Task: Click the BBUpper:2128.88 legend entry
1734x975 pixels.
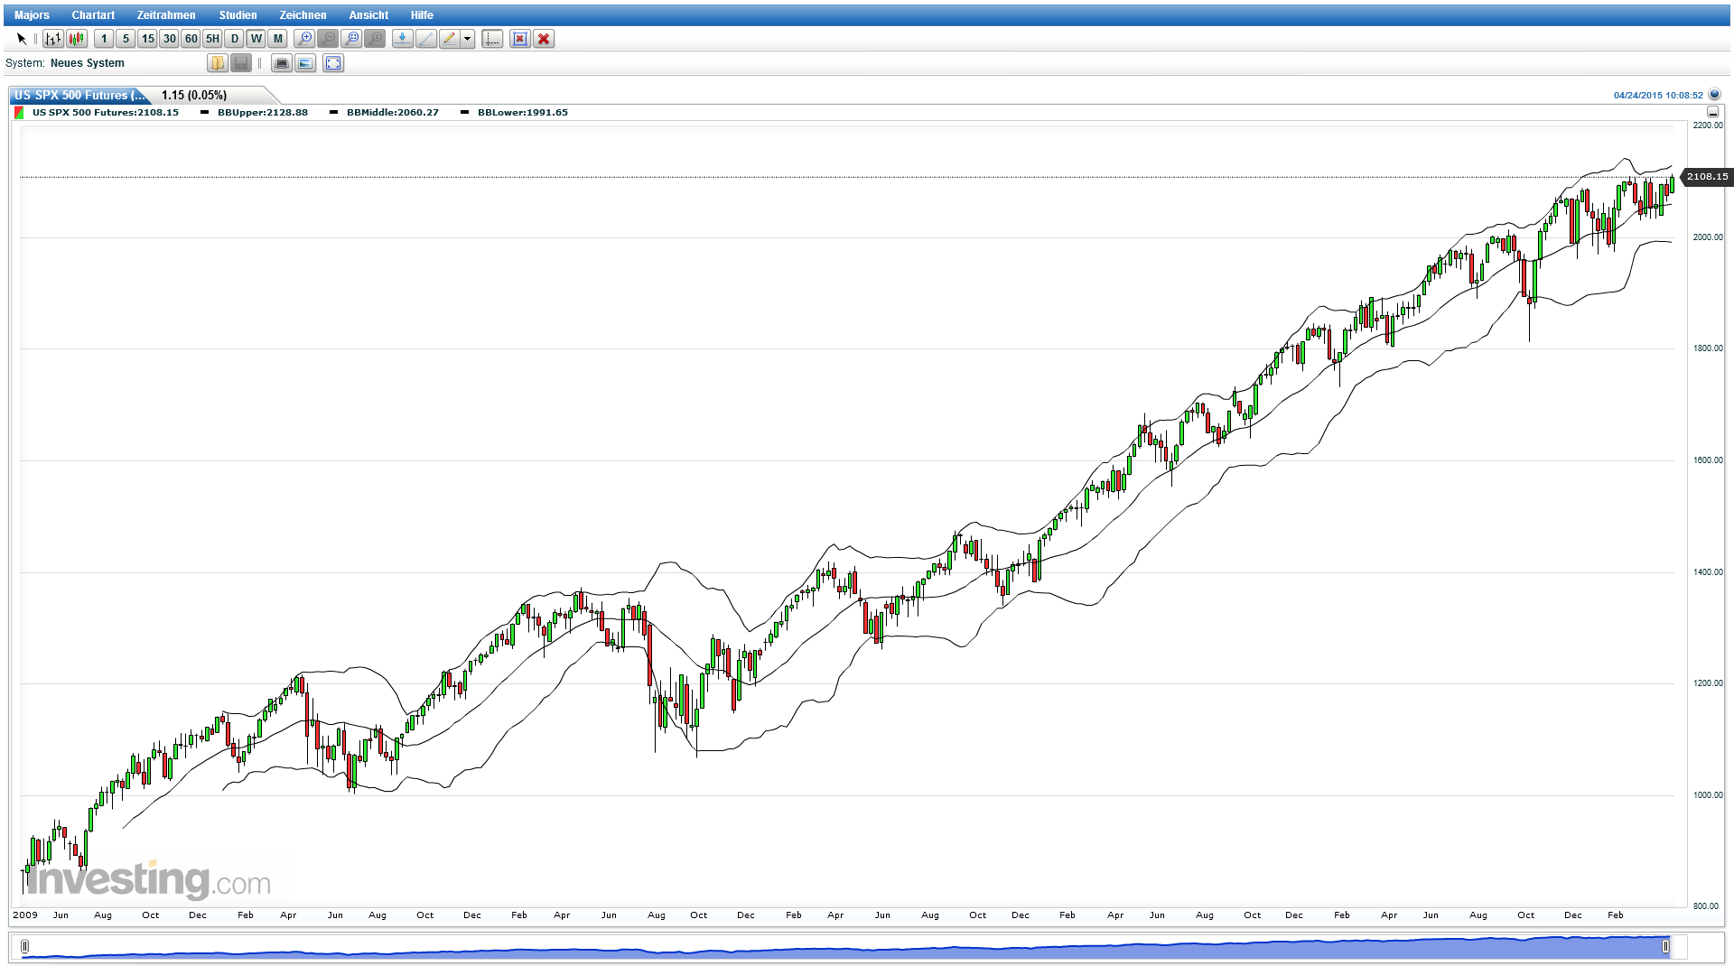Action: (262, 112)
